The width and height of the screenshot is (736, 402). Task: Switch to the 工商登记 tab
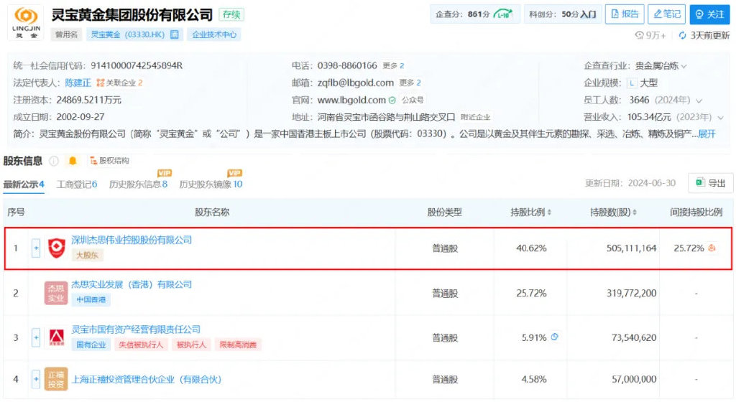[x=76, y=184]
